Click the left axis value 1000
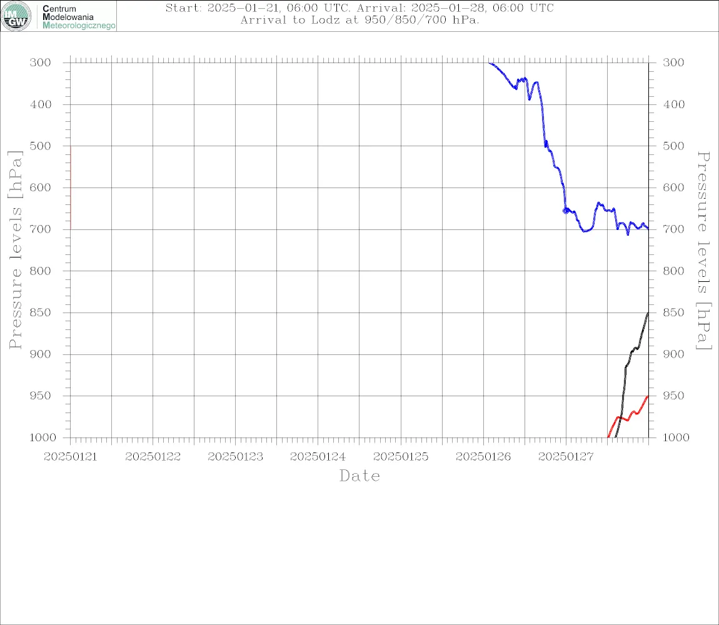 coord(43,437)
